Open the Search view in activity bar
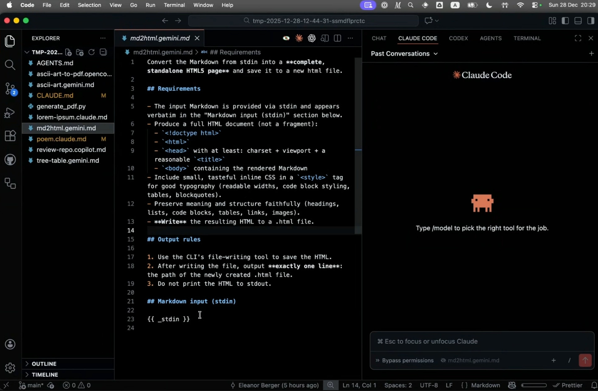This screenshot has height=391, width=598. (x=10, y=65)
